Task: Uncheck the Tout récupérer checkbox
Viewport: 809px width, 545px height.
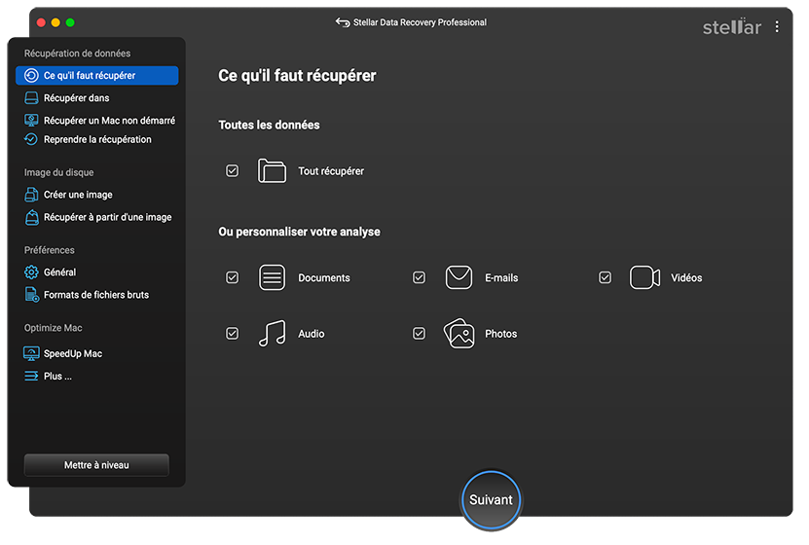Action: [232, 170]
